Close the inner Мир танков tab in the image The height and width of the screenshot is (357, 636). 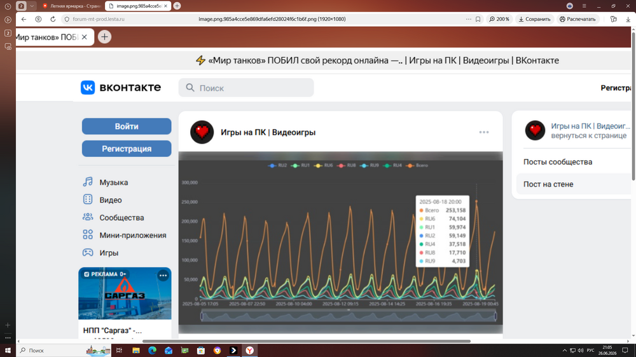(x=85, y=37)
